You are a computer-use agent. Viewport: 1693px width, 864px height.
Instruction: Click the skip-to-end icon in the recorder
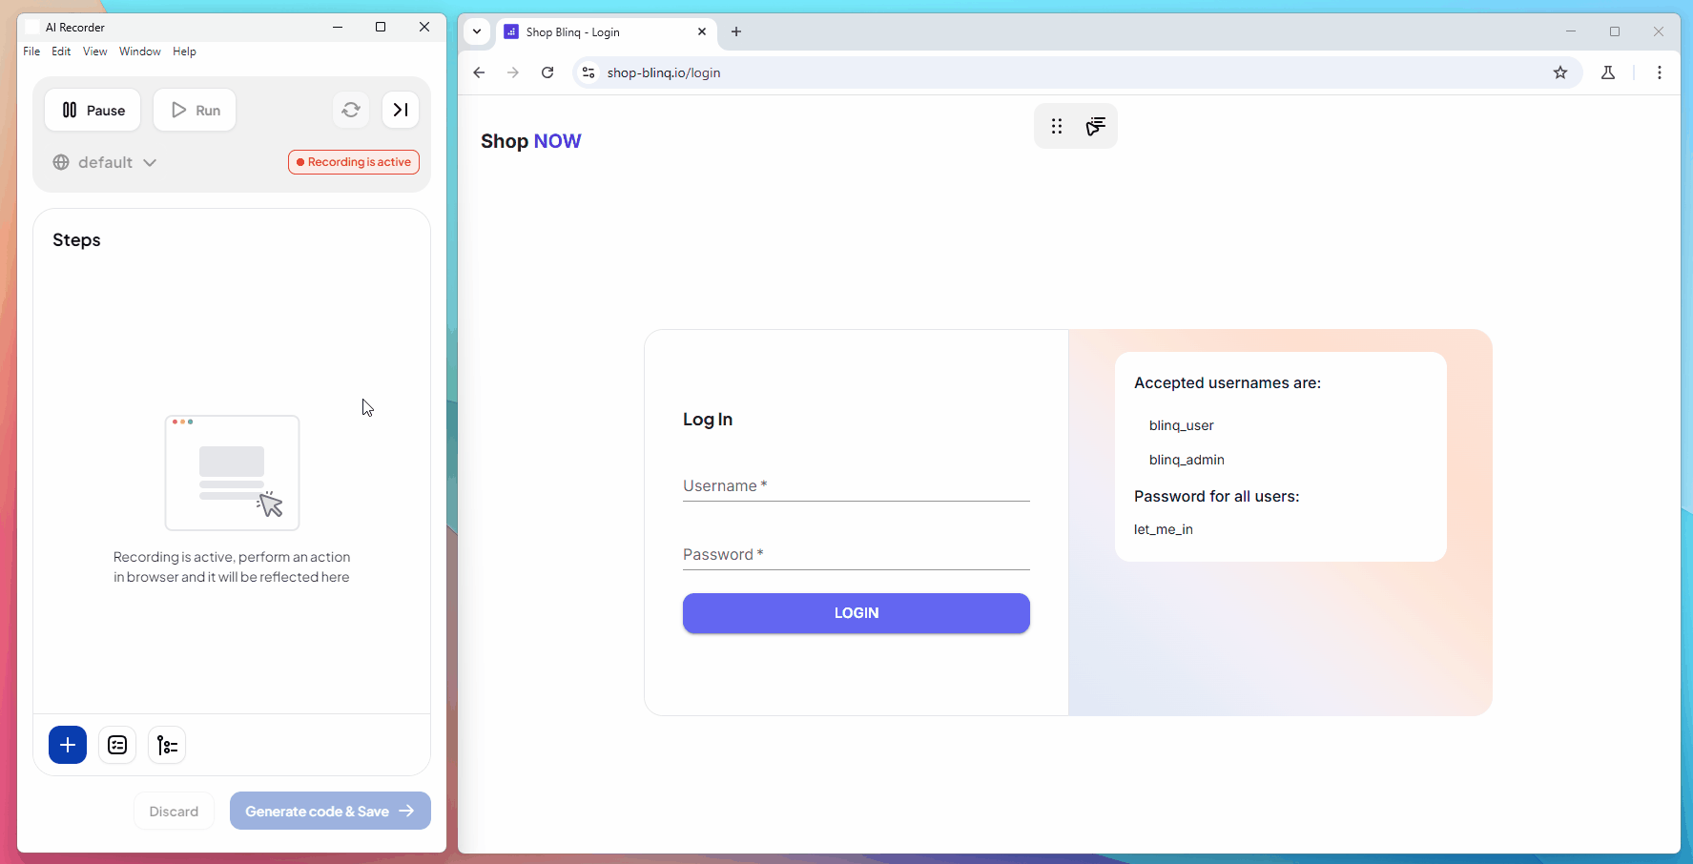click(x=401, y=110)
